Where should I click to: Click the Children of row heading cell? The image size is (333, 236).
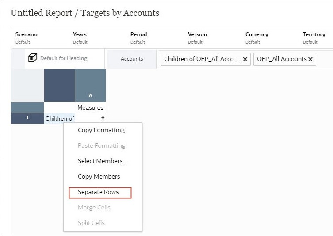59,118
